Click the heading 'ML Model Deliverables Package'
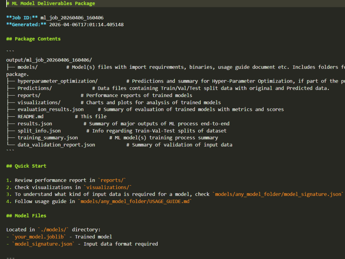The image size is (345, 259). tap(51, 3)
